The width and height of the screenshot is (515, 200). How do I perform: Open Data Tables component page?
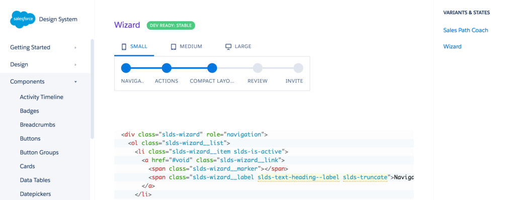(x=35, y=180)
